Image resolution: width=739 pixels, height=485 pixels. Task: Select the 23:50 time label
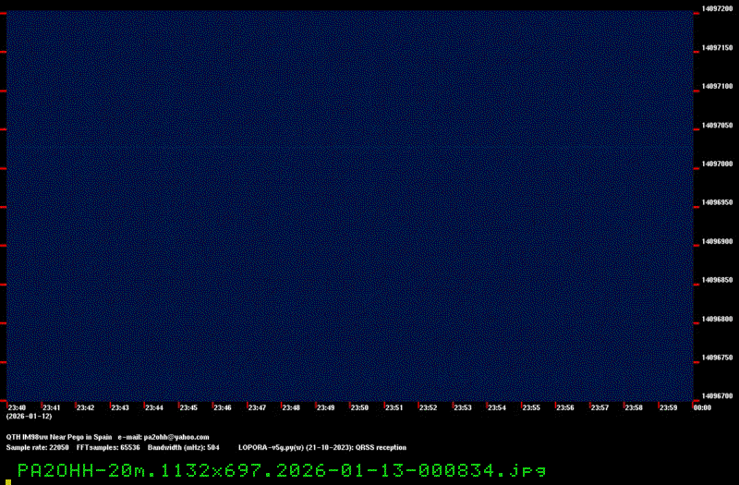click(359, 407)
